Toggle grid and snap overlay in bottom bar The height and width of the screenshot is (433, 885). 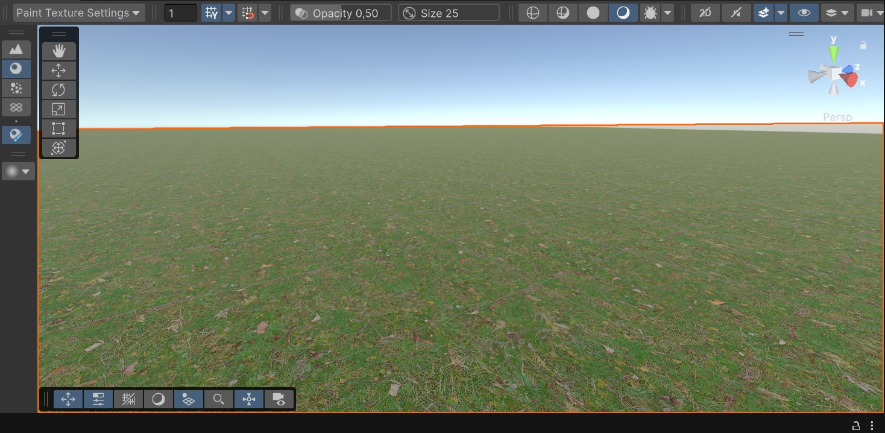pyautogui.click(x=128, y=399)
